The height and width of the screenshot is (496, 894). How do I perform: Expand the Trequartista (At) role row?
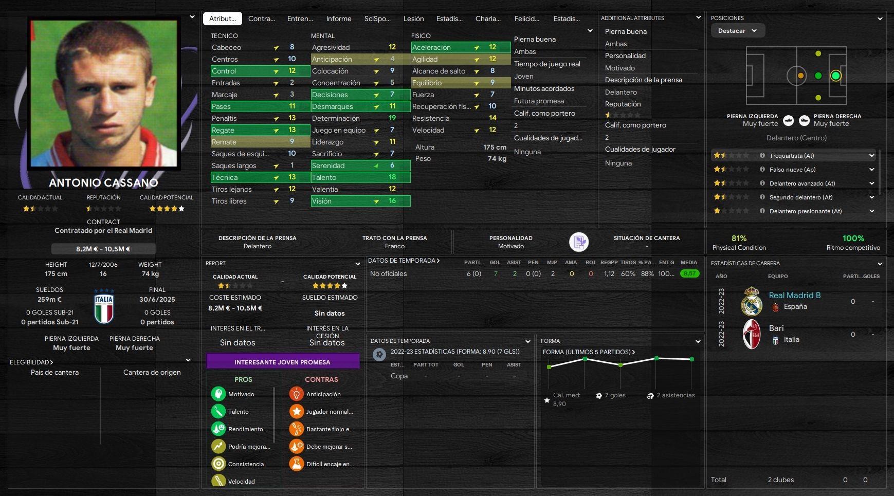pyautogui.click(x=872, y=155)
